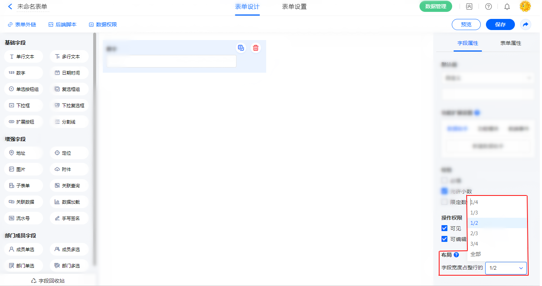Click the 保存 button

500,24
